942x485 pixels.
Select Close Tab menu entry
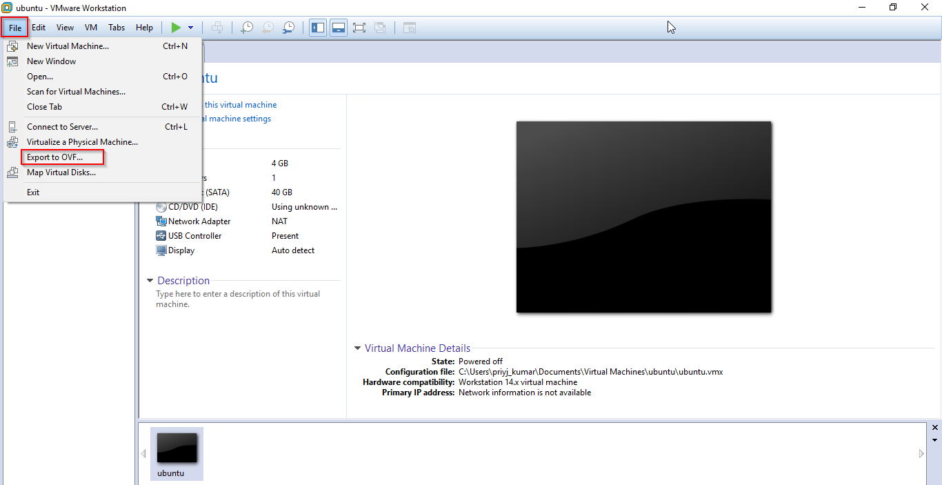tap(102, 107)
